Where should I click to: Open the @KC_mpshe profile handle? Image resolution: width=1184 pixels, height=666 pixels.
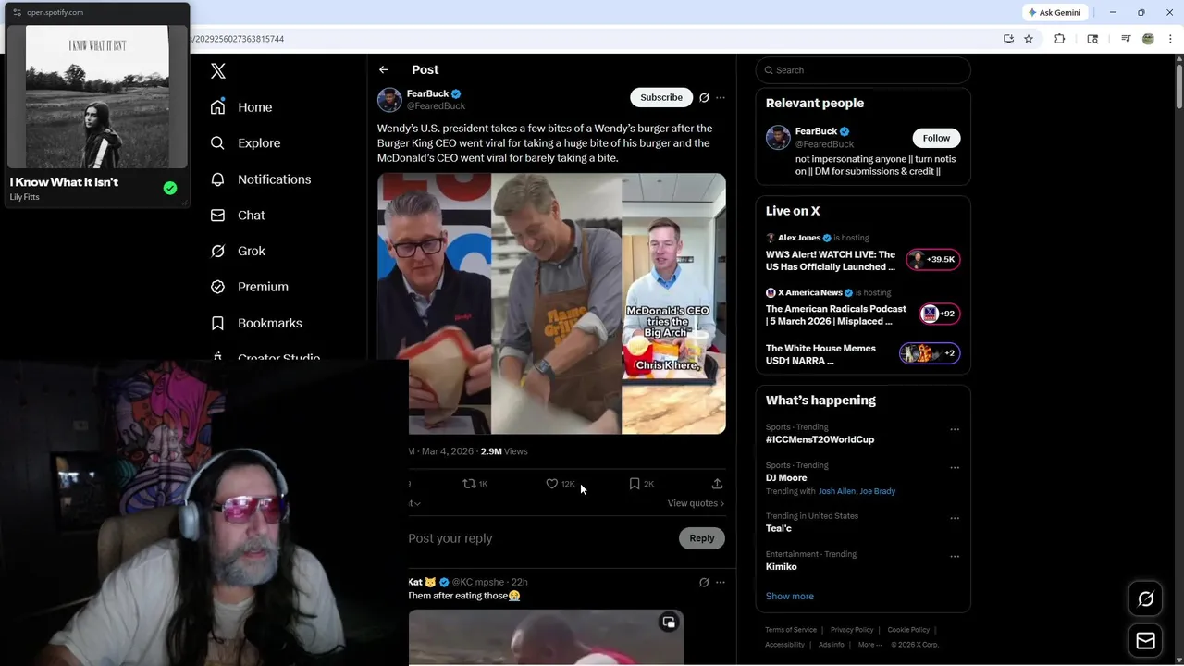click(478, 582)
